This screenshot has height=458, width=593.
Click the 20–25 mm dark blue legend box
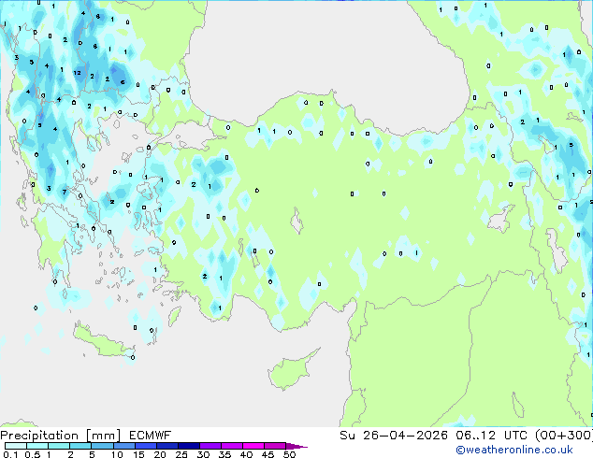pyautogui.click(x=166, y=446)
